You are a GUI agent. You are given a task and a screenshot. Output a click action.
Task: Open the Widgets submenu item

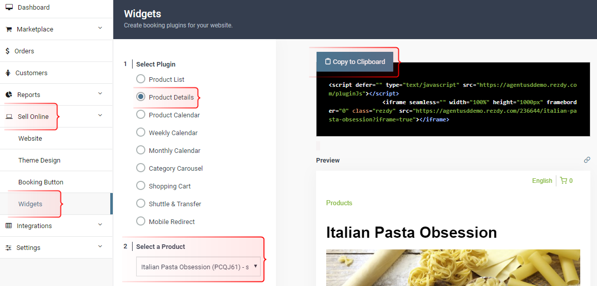pyautogui.click(x=56, y=204)
